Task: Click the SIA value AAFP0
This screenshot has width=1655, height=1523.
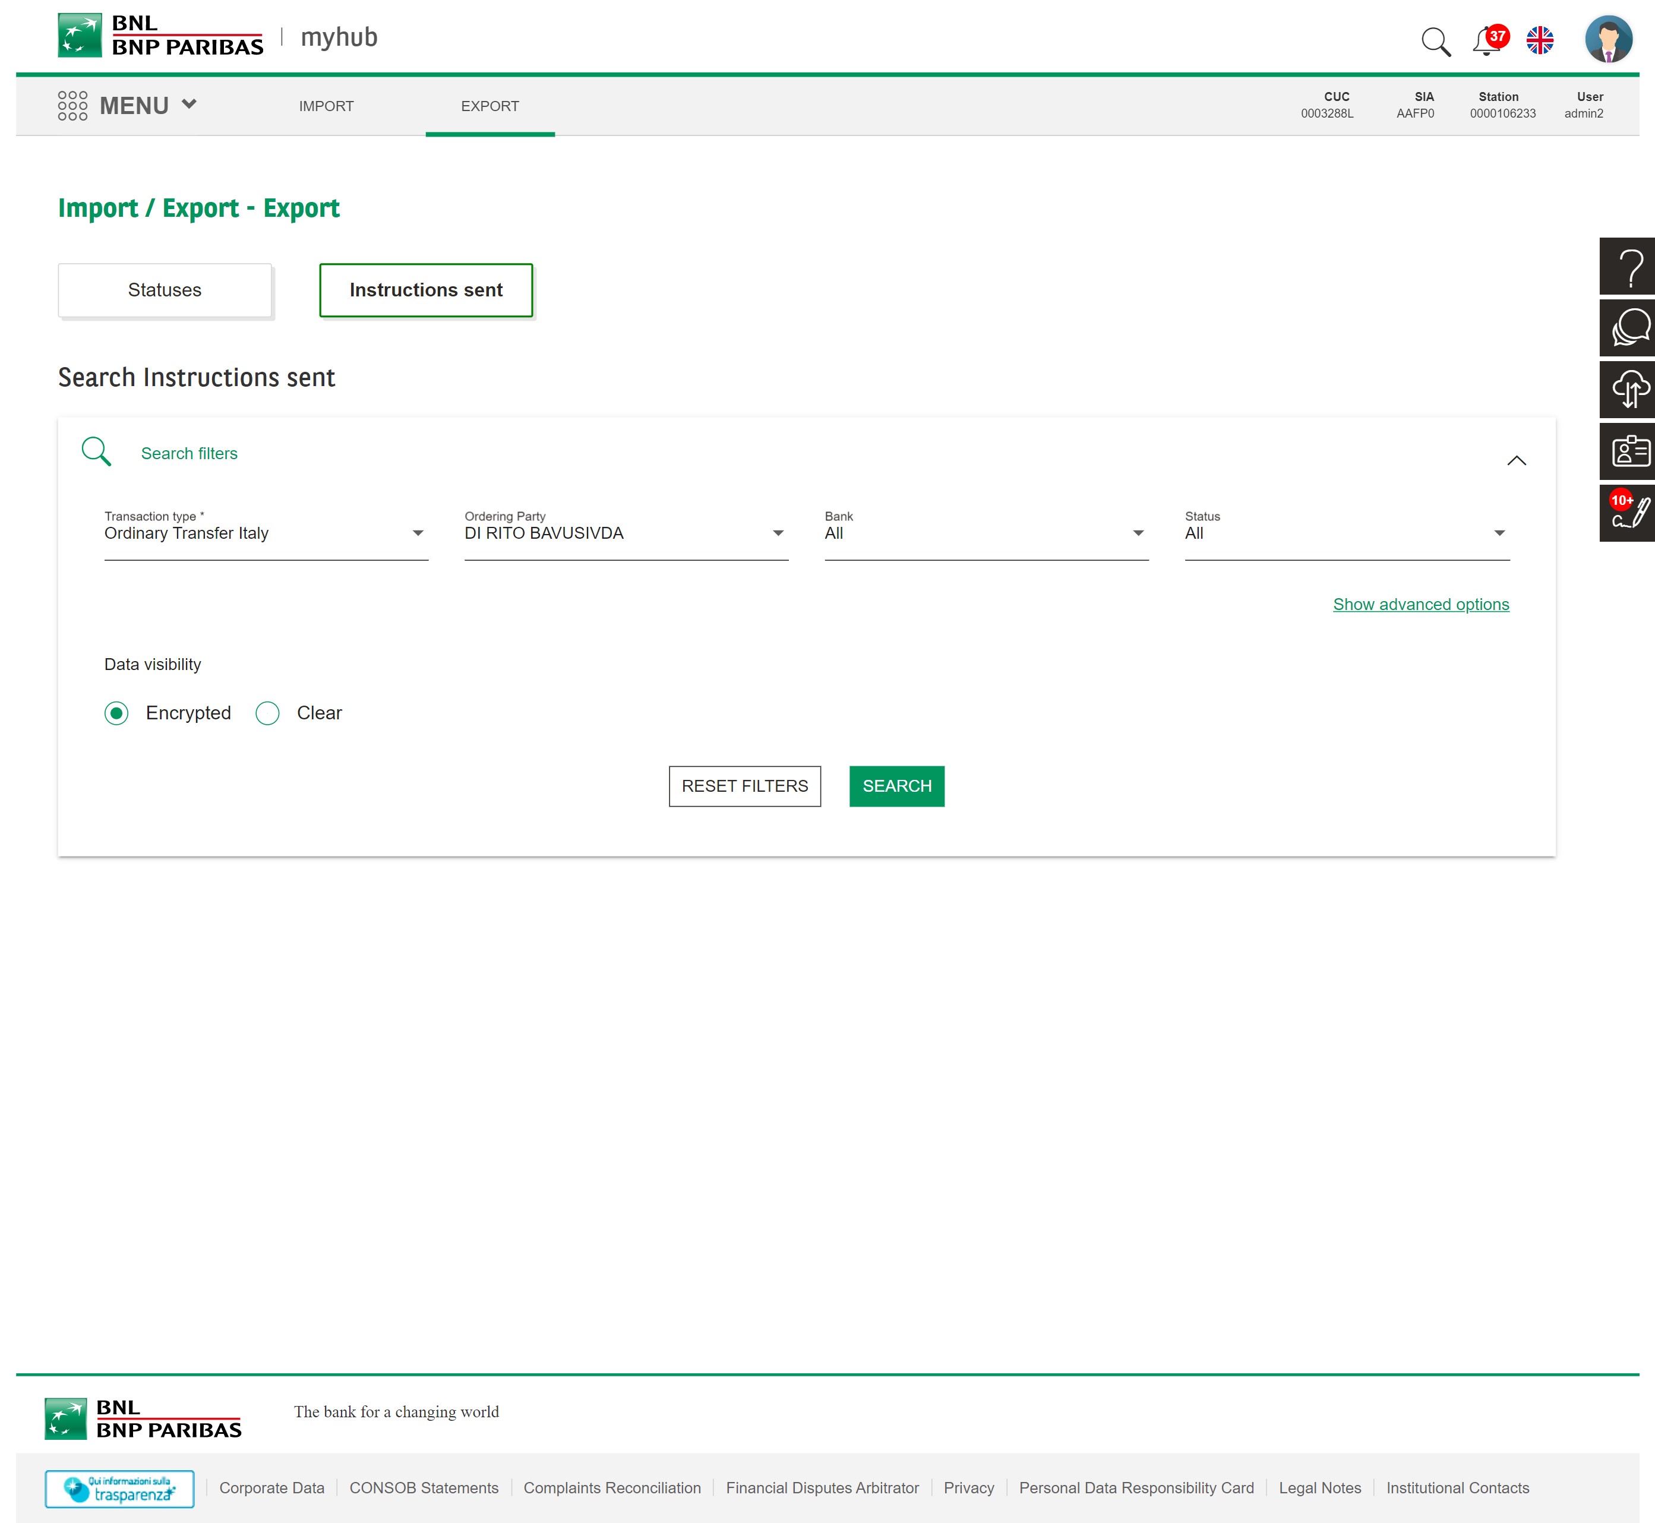Action: tap(1415, 113)
